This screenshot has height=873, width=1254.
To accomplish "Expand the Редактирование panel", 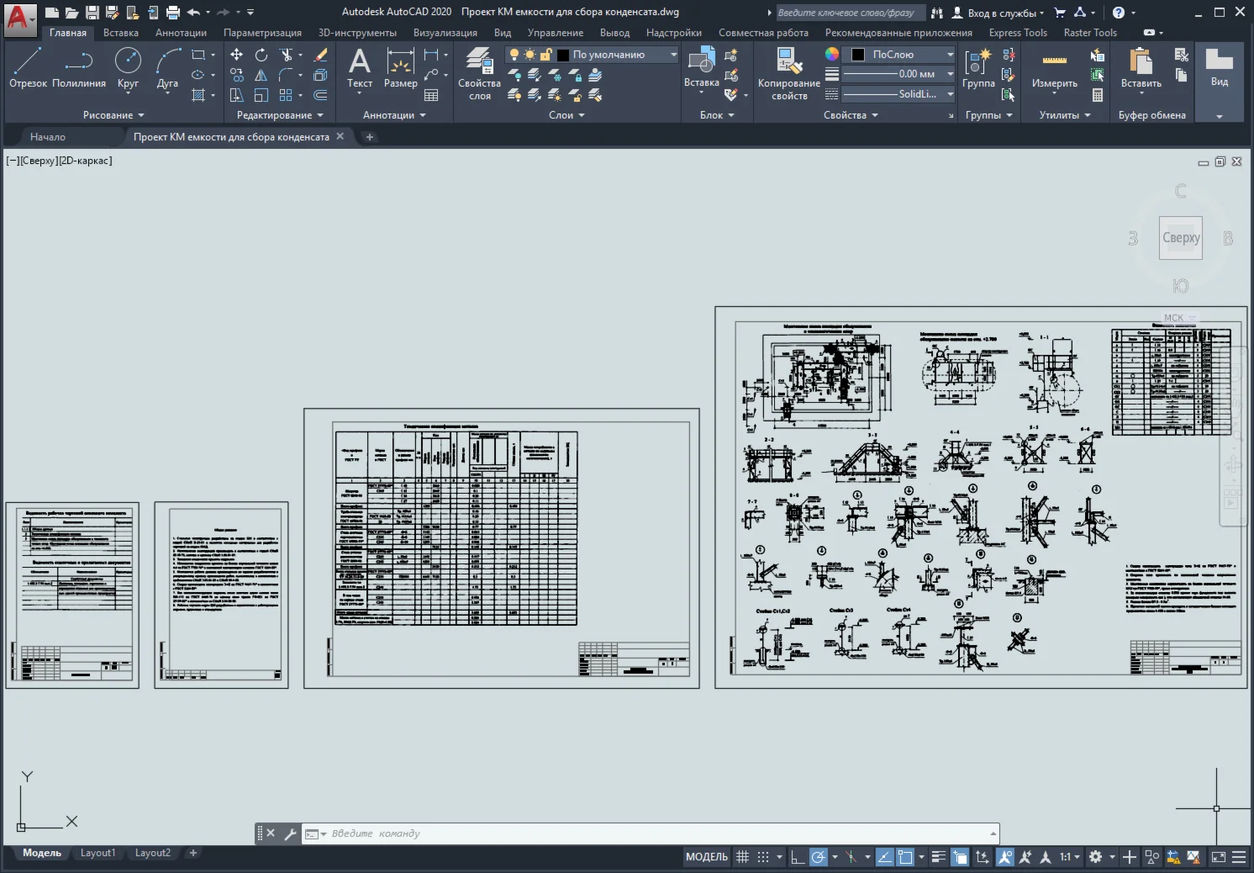I will tap(280, 115).
